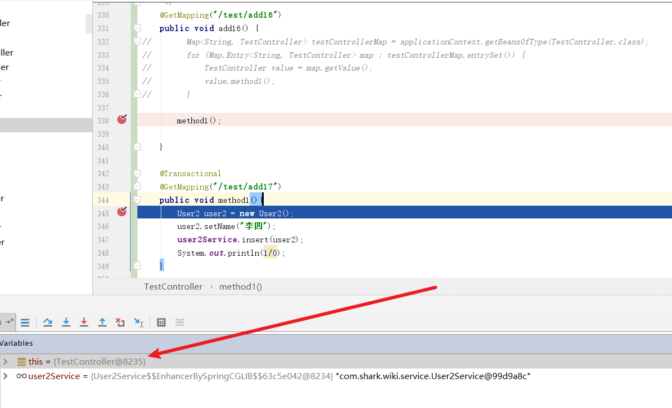Collapse the add16 method fold marker

(137, 28)
